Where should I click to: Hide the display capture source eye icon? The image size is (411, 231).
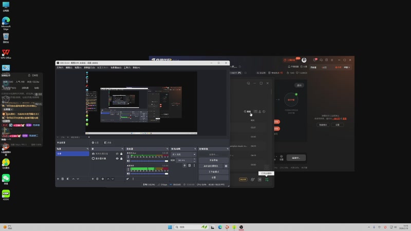(x=117, y=159)
